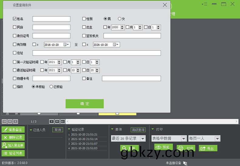This screenshot has width=240, height=166.
Task: Go to the next page arrow
Action: click(x=52, y=122)
